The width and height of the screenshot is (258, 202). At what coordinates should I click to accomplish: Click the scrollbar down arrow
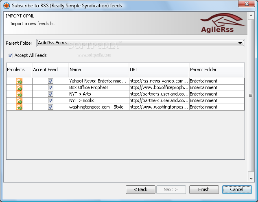click(x=251, y=179)
